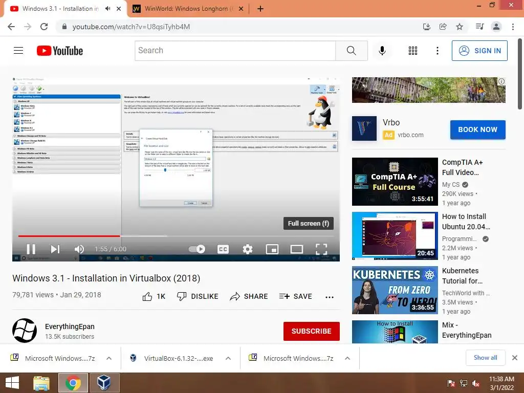The height and width of the screenshot is (393, 524).
Task: Start voice search with the microphone
Action: pyautogui.click(x=382, y=51)
